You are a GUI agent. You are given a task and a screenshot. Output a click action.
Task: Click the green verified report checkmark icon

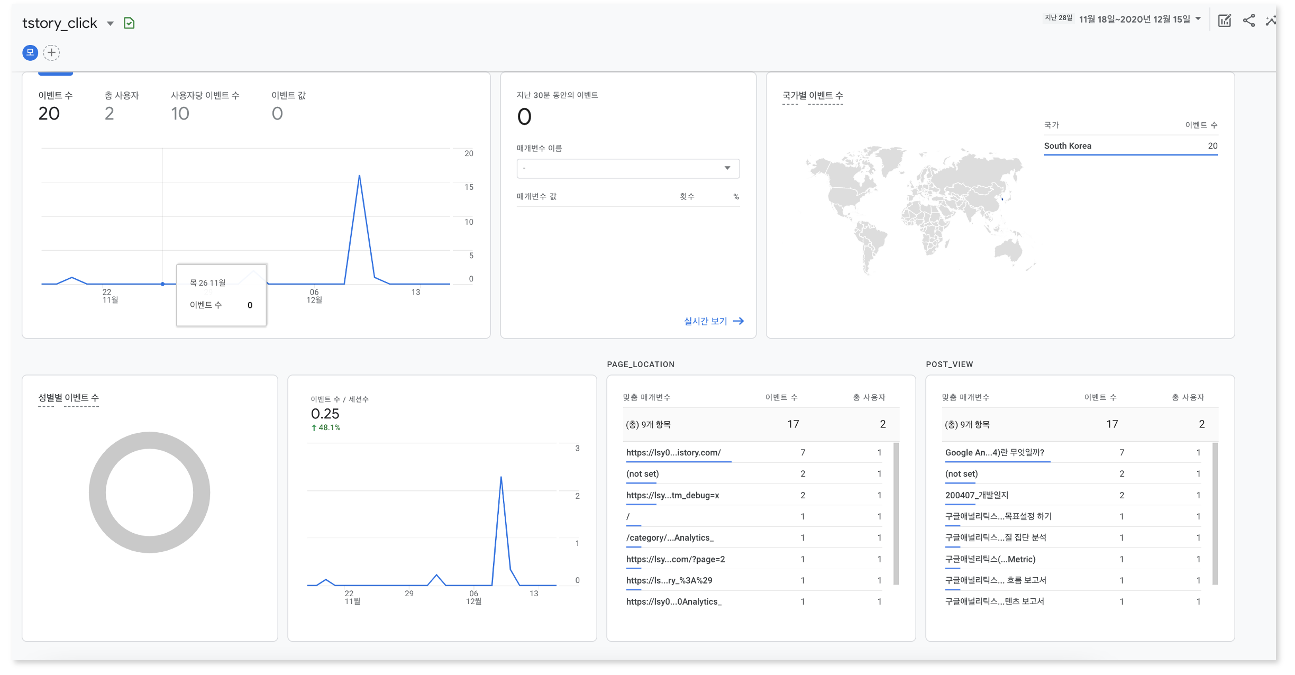[129, 23]
